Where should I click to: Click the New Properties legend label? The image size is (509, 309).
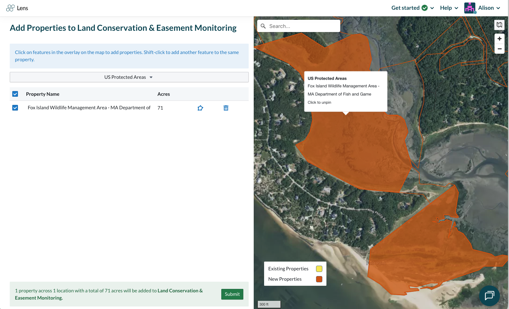point(285,279)
